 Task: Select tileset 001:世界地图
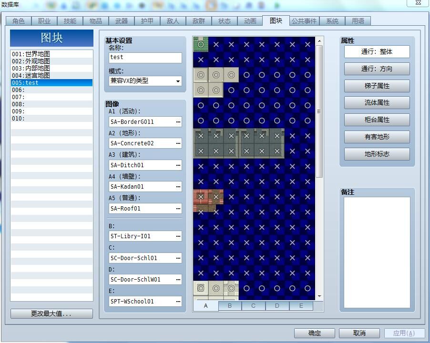(x=51, y=54)
